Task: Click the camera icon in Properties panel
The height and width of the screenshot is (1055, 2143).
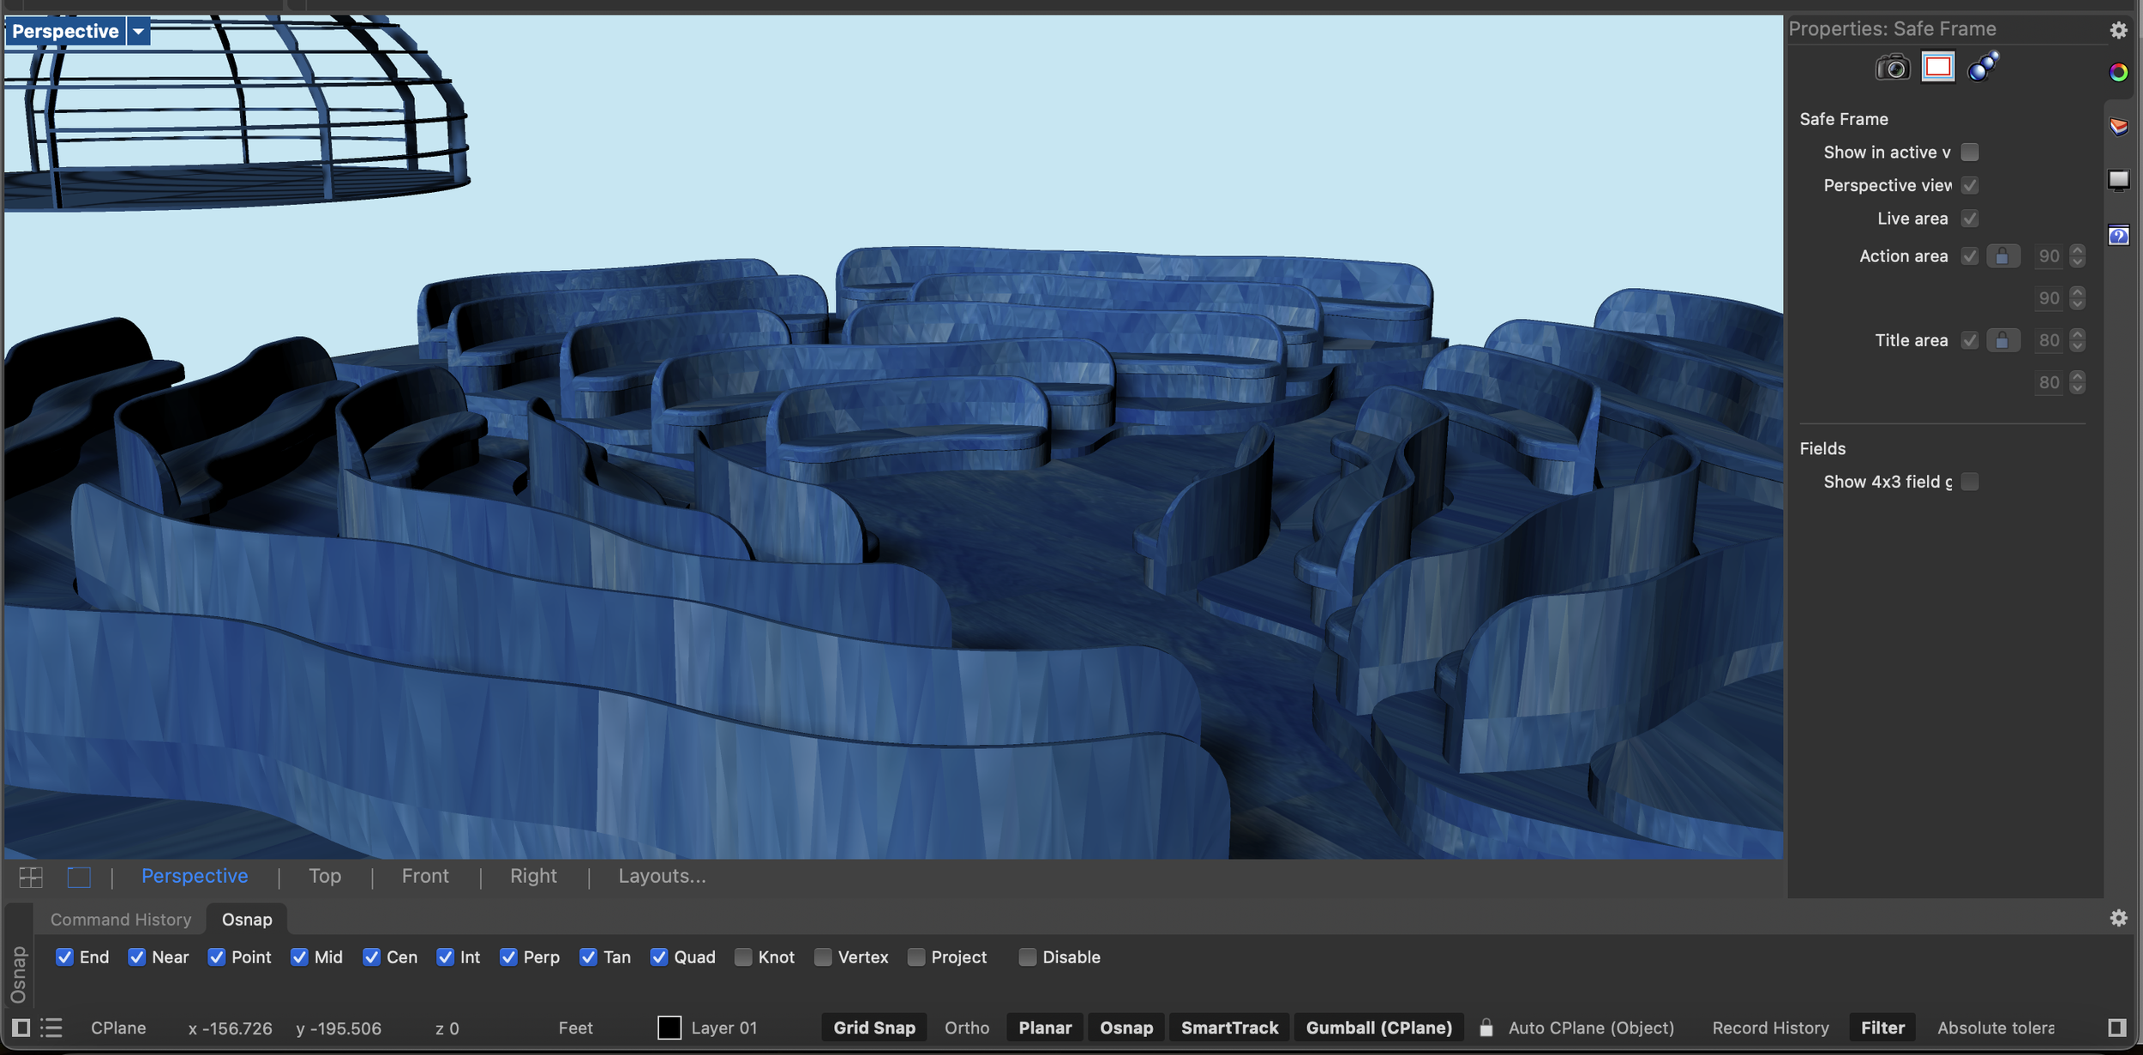Action: click(x=1894, y=67)
